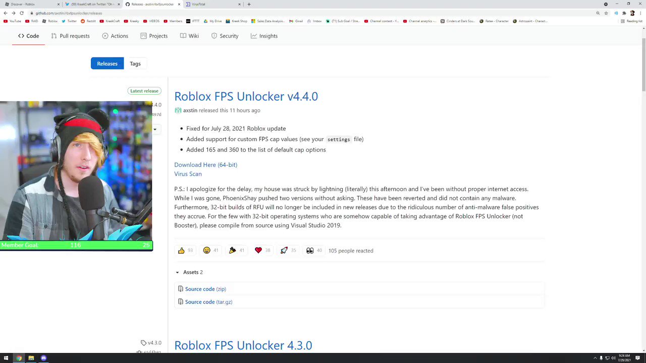View the Insights tab
This screenshot has width=646, height=363.
(x=264, y=36)
